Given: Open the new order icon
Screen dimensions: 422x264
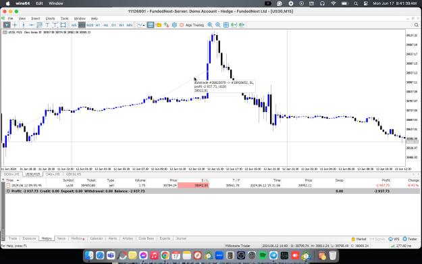Looking at the screenshot, I should point(167,25).
